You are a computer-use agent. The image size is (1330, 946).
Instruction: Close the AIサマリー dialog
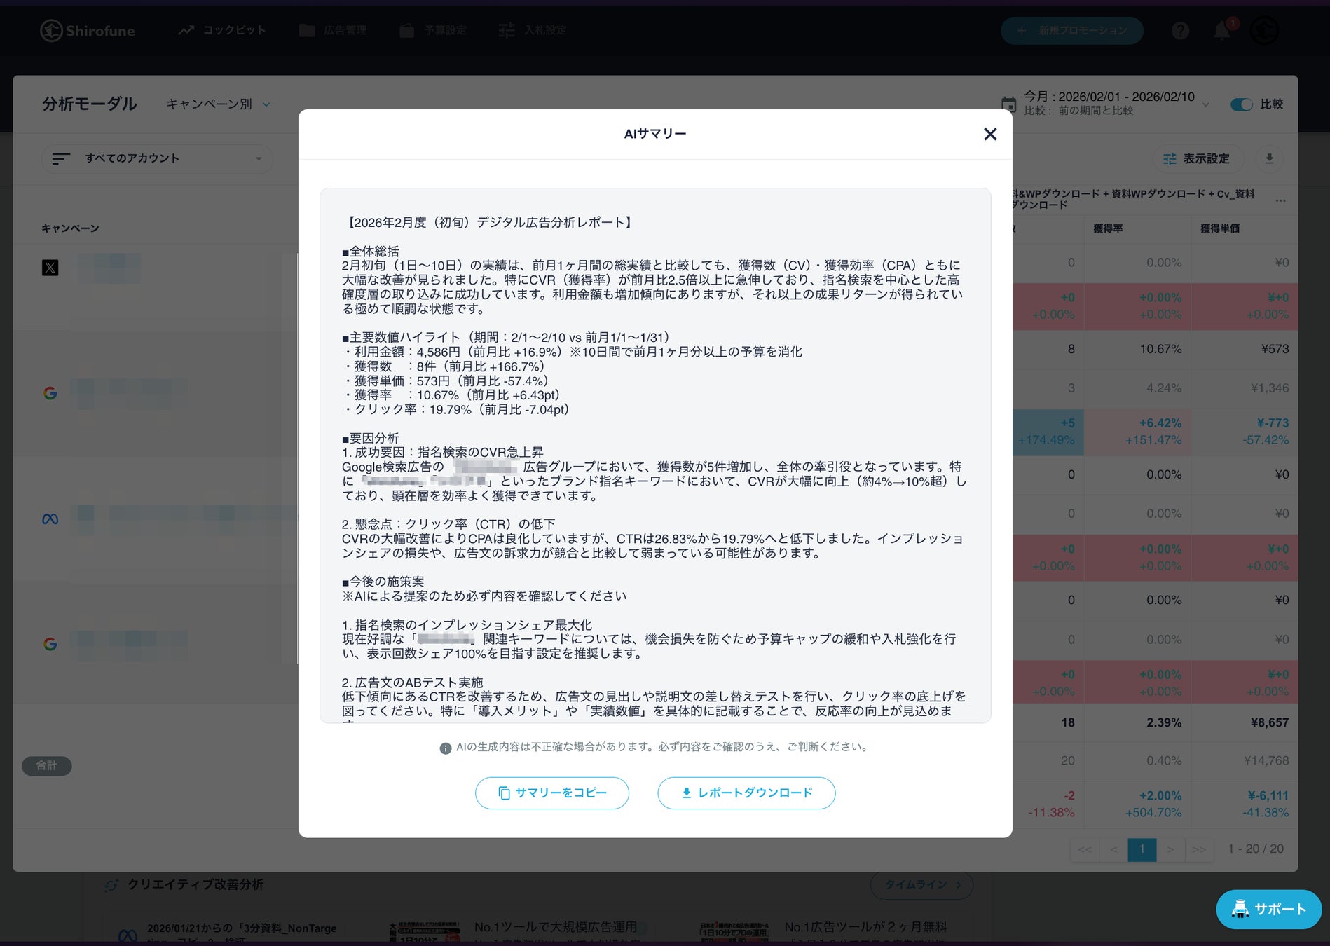pos(989,134)
